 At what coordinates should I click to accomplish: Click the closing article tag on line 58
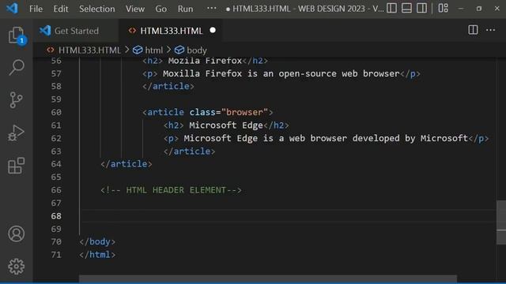click(168, 86)
